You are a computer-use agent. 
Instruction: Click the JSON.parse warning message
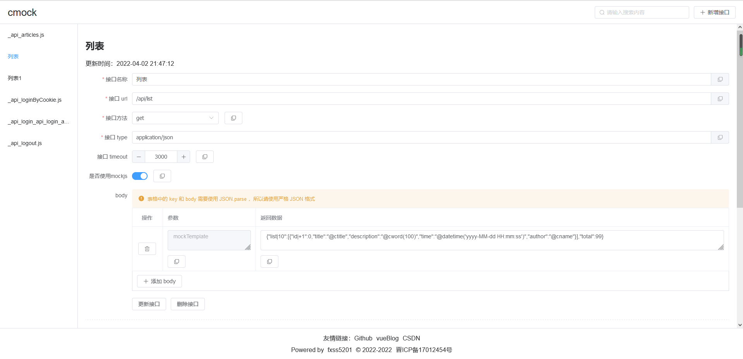click(x=231, y=199)
